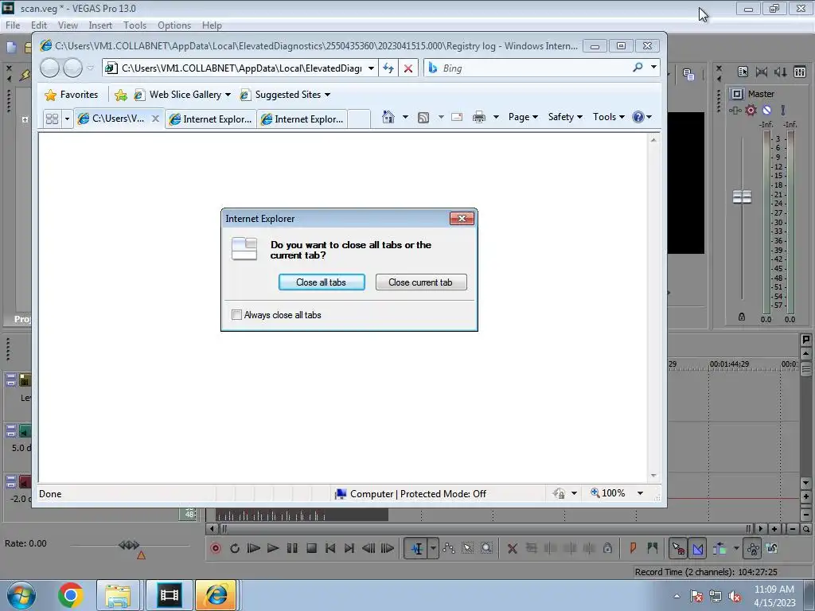Click the Record button in VEGAS transport
Screen dimensions: 815x611
(215, 548)
